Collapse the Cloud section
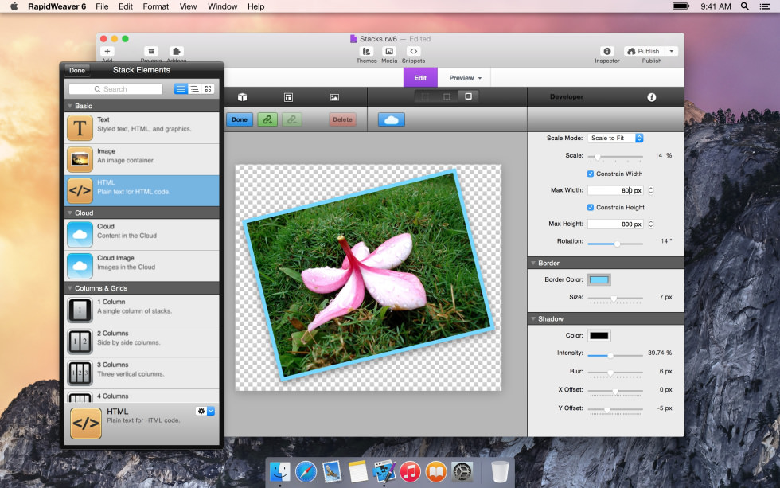Viewport: 780px width, 488px height. 70,213
